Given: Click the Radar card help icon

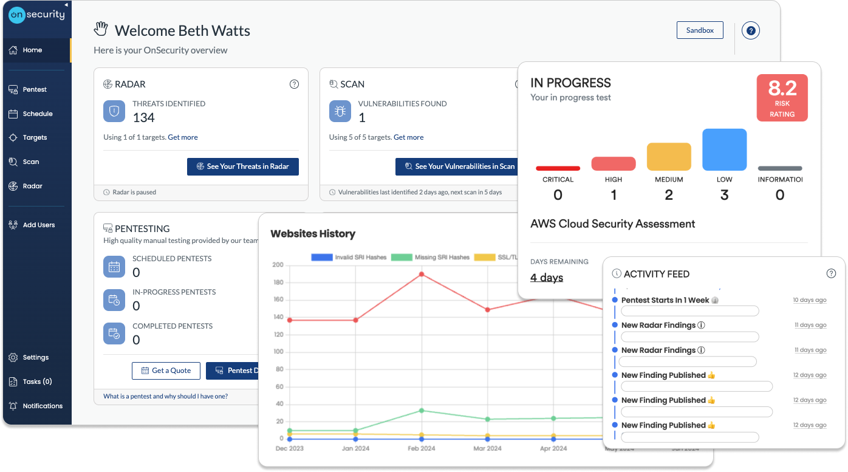Looking at the screenshot, I should point(294,84).
